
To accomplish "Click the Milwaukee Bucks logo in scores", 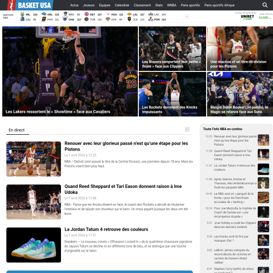I will (22, 14).
